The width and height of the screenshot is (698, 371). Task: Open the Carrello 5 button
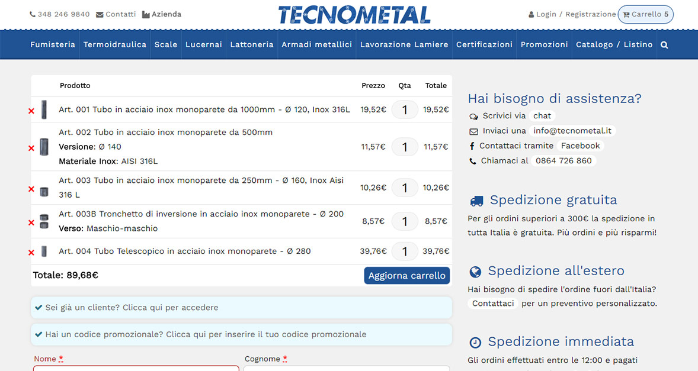coord(645,14)
